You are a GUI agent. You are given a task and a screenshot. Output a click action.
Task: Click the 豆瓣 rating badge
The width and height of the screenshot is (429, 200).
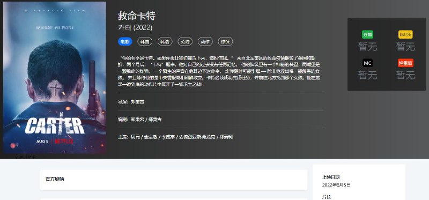coord(367,34)
